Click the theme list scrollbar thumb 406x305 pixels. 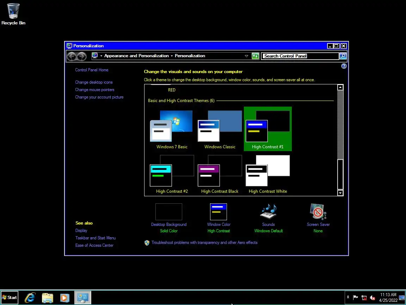pyautogui.click(x=340, y=174)
